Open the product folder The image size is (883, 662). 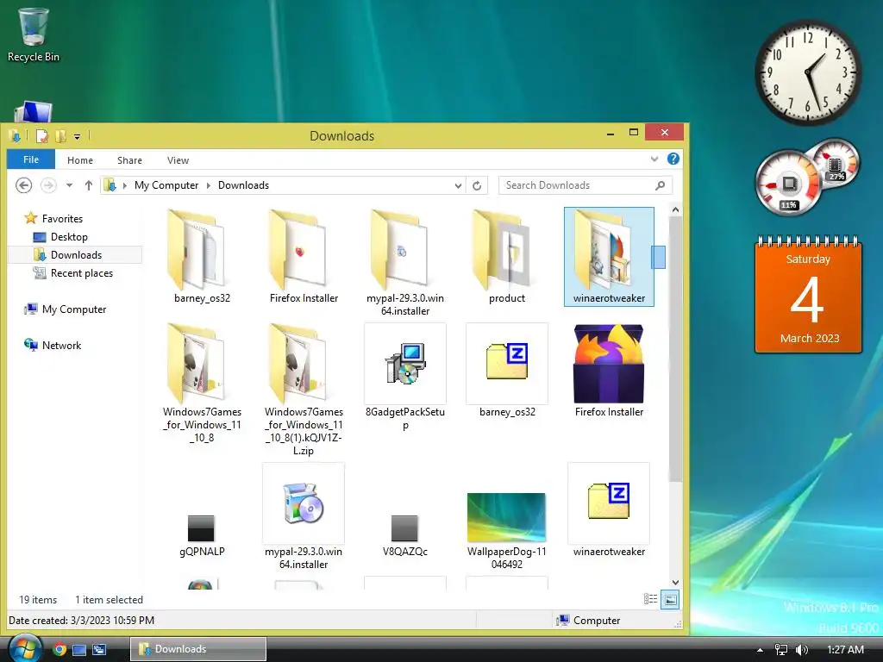pos(507,256)
